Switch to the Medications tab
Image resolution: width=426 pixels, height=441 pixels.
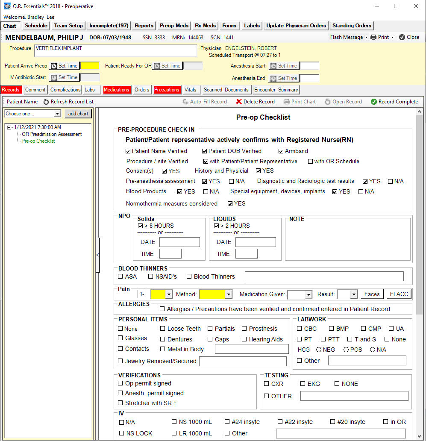pos(116,90)
